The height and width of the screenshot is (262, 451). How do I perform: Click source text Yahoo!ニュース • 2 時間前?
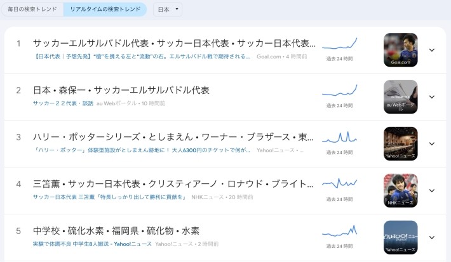point(187,244)
